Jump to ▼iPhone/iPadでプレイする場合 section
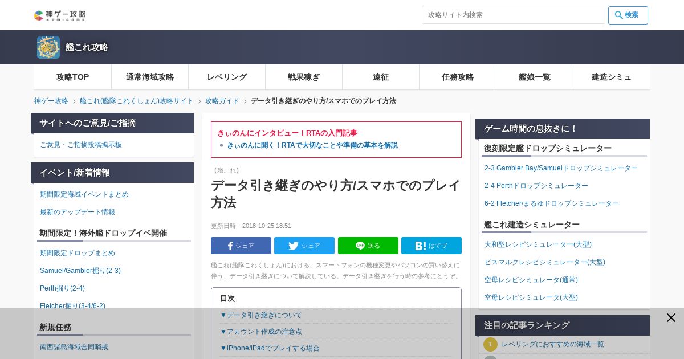Viewport: 684px width, 359px height. (x=270, y=348)
